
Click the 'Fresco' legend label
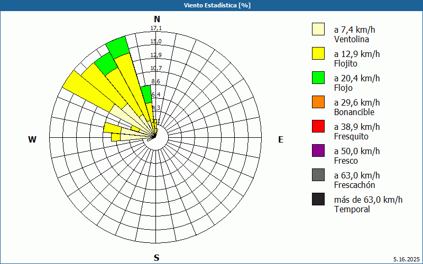(x=346, y=161)
